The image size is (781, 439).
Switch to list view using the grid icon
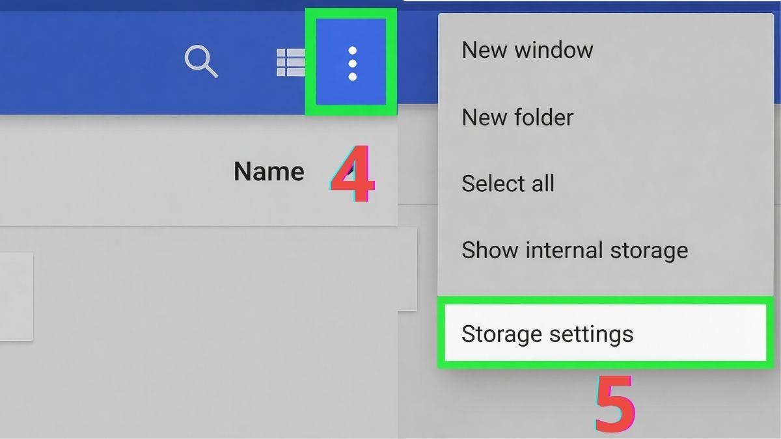[290, 62]
